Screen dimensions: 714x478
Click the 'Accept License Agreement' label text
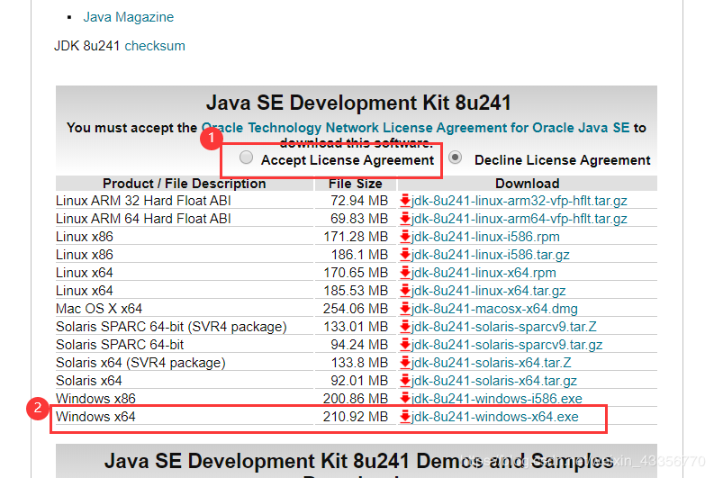(x=348, y=160)
